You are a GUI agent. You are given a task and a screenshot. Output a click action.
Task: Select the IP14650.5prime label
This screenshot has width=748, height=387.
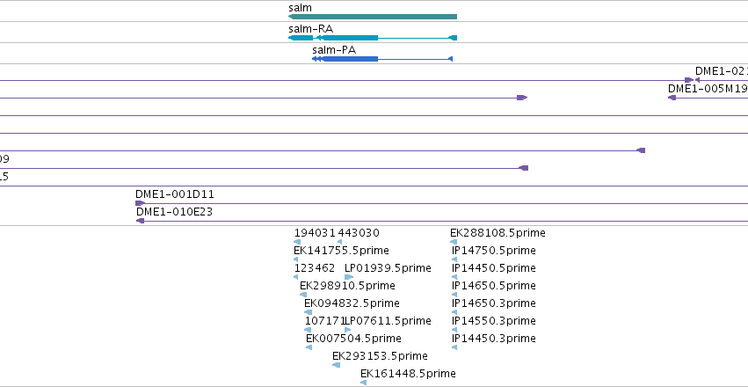[x=494, y=286]
